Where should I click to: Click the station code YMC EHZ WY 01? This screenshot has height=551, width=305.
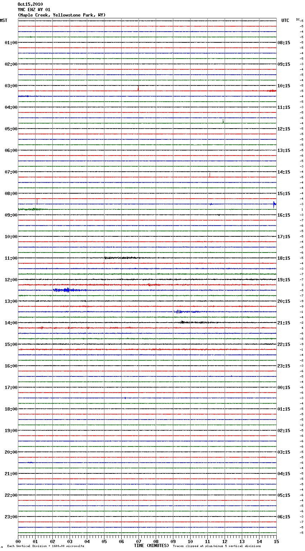point(34,10)
